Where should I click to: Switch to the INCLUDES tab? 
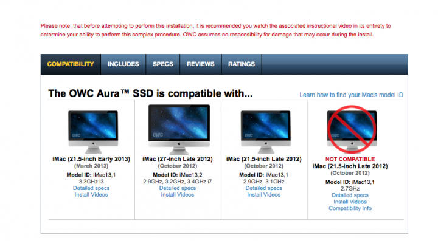click(x=123, y=64)
